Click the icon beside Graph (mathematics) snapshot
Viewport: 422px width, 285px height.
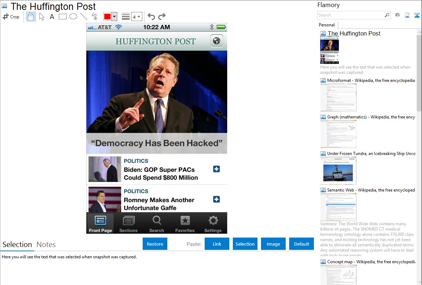click(323, 117)
